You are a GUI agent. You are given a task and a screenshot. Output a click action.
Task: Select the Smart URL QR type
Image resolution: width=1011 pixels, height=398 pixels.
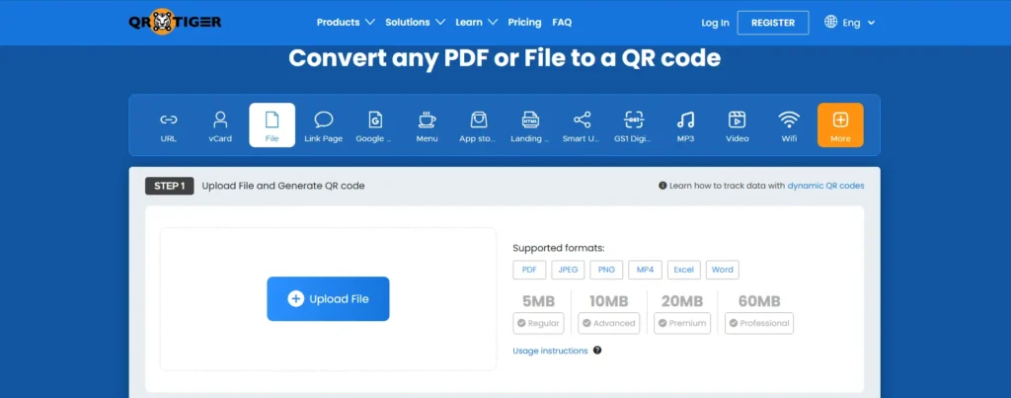point(582,125)
